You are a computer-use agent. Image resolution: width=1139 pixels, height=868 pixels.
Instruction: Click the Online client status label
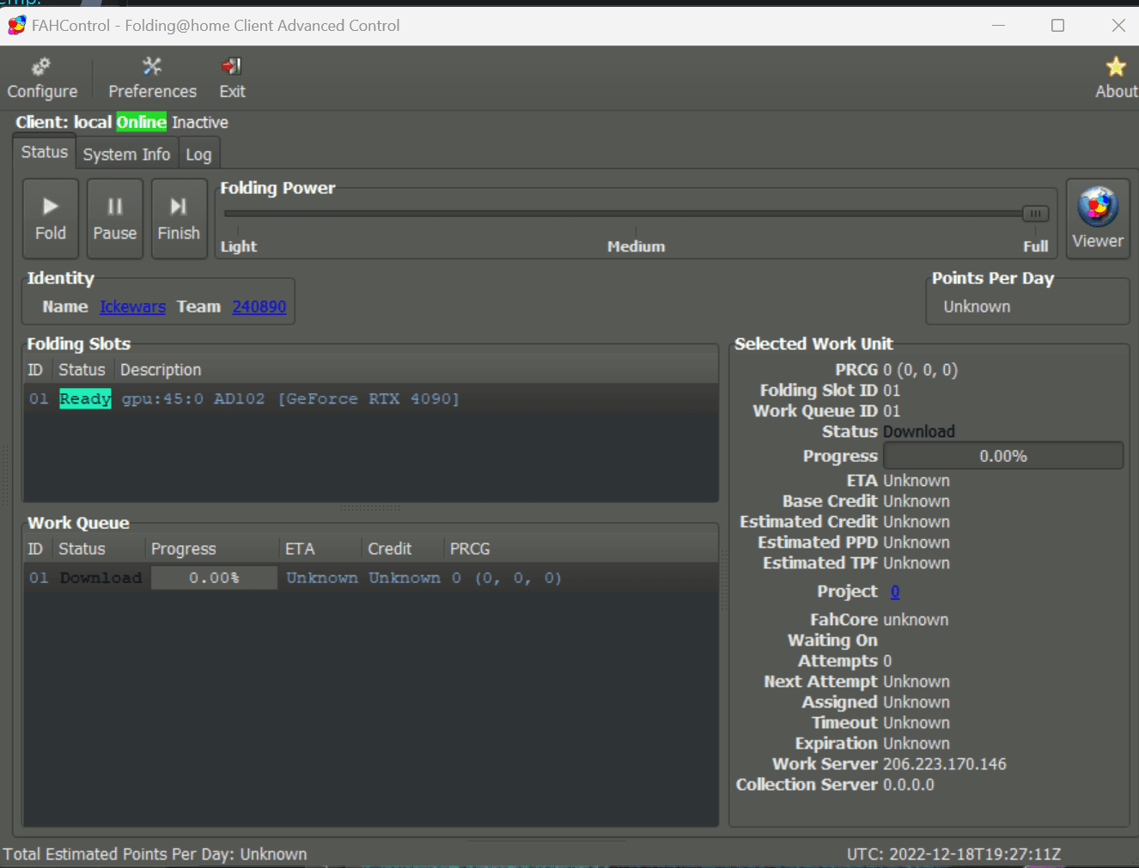coord(142,122)
